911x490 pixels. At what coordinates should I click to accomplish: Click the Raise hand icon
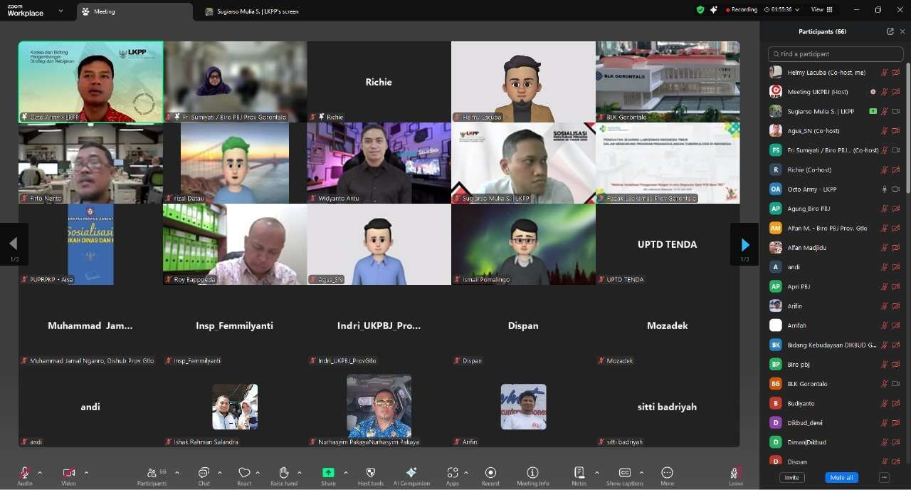[284, 474]
